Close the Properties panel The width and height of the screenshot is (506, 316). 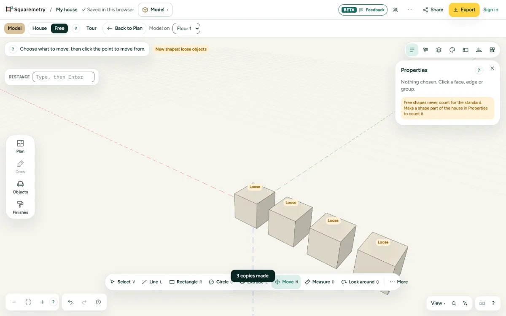click(492, 68)
